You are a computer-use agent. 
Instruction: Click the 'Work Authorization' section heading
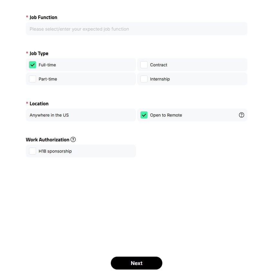pyautogui.click(x=48, y=139)
